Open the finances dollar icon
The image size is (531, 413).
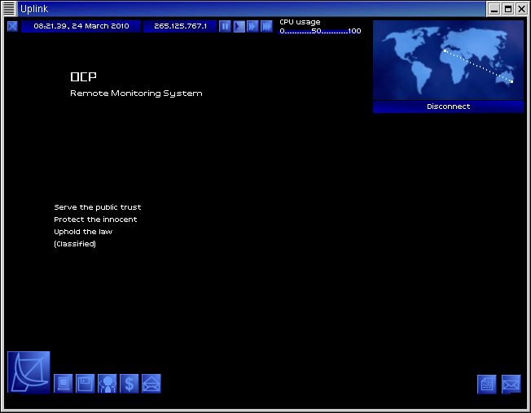click(x=129, y=384)
